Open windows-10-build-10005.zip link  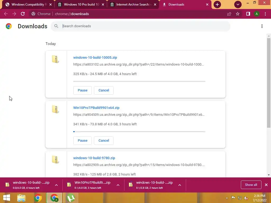pos(95,57)
